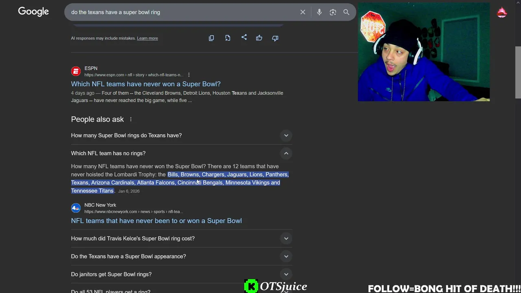Click the ESPN site favicon
Screen dimensions: 521x293
coord(76,71)
